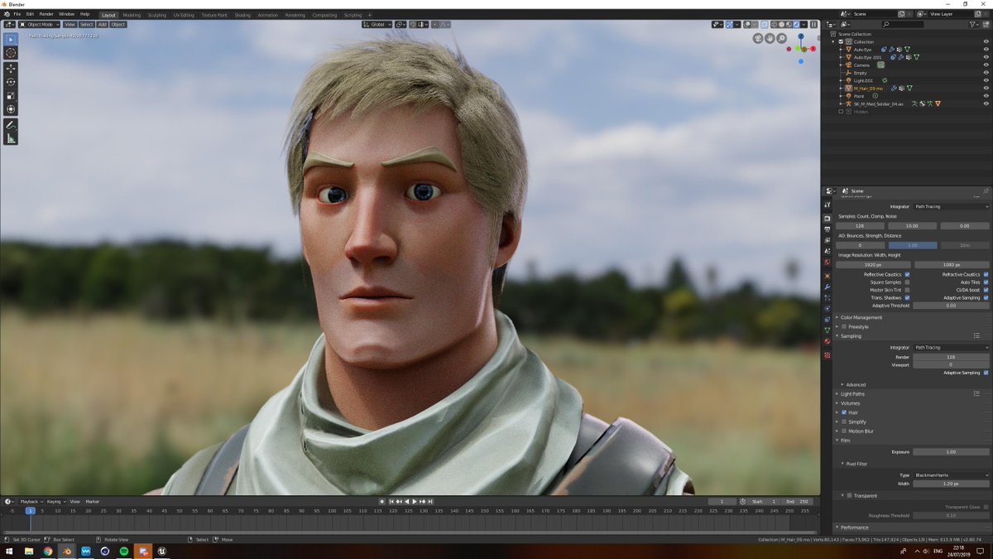Switch to the Sculpting workspace tab
This screenshot has height=559, width=993.
156,15
